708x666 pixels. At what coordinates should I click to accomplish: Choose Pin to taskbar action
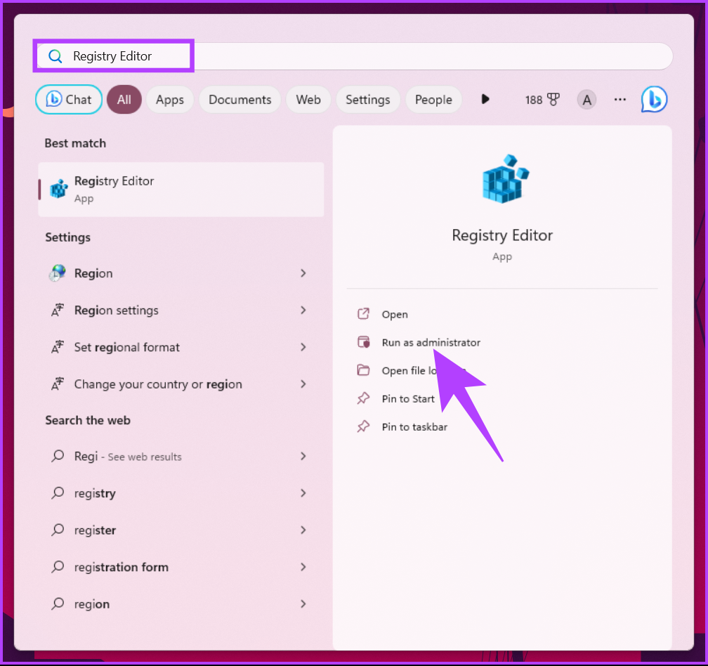414,426
